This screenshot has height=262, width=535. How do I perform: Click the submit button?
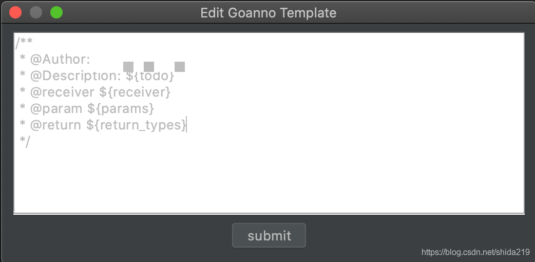click(x=269, y=236)
